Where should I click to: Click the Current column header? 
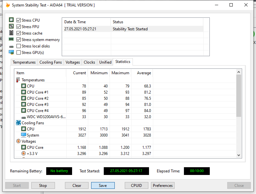coord(77,73)
